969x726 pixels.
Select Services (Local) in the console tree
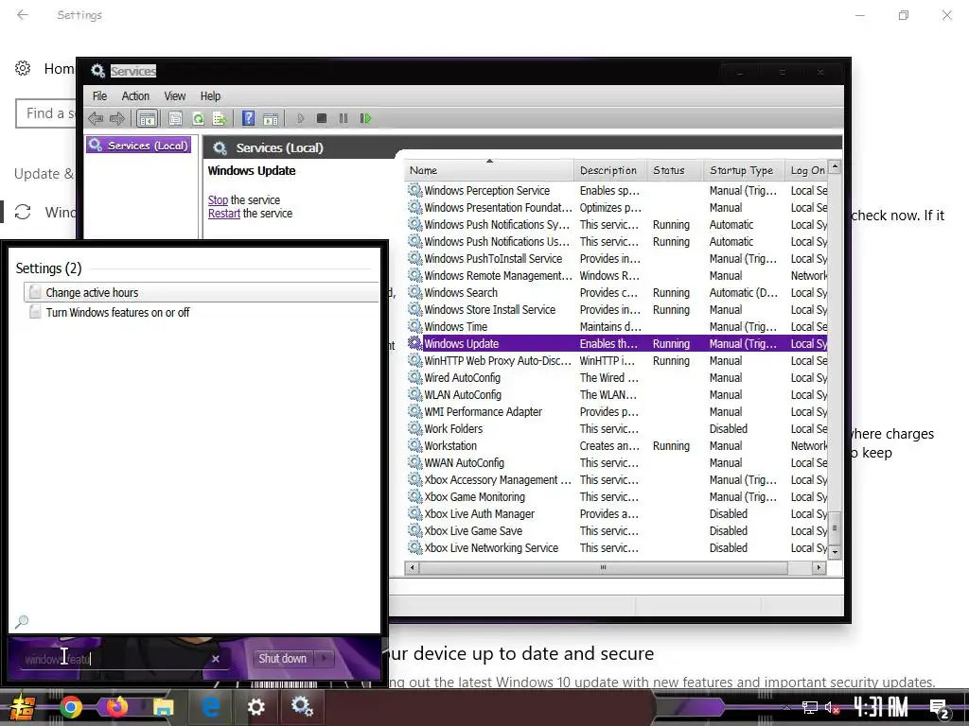(138, 145)
